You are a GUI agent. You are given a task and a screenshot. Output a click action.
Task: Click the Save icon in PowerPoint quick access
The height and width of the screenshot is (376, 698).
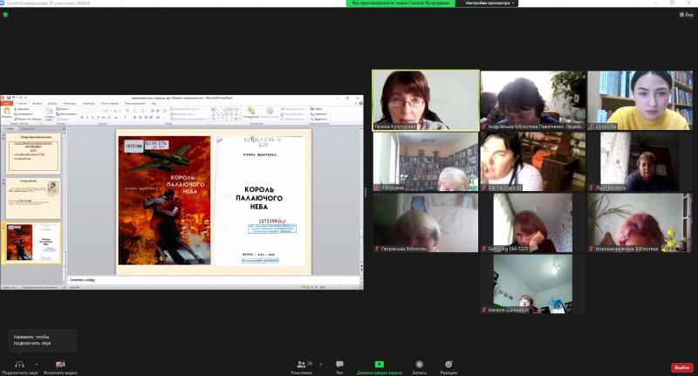click(9, 98)
